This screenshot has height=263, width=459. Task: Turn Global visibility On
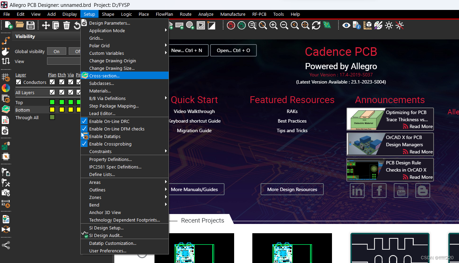tap(57, 51)
